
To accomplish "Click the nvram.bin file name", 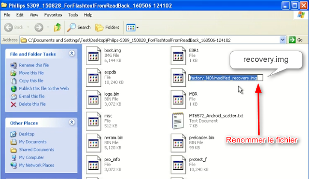I will 114,138.
